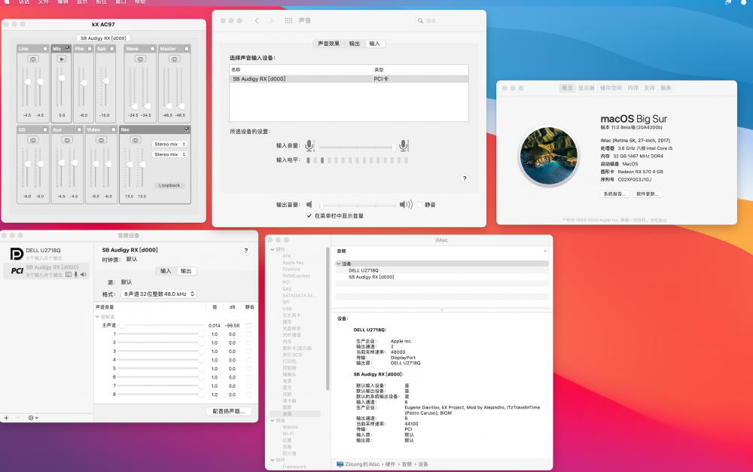This screenshot has height=472, width=753.
Task: Go forward in Sound preferences window
Action: coord(271,20)
